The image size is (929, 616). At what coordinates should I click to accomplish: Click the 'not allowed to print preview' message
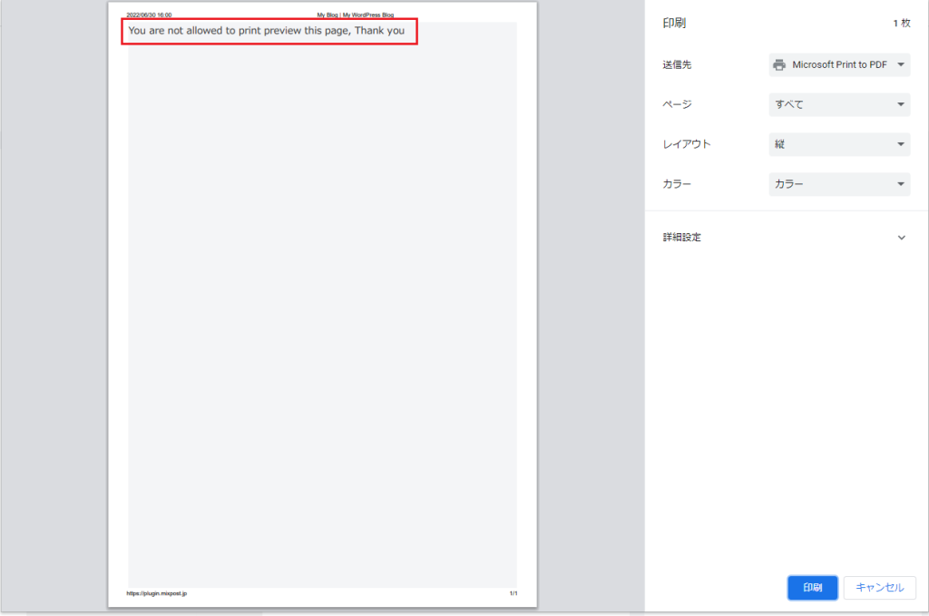[266, 31]
